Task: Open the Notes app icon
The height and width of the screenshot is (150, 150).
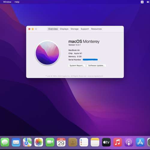Action: pos(95,142)
